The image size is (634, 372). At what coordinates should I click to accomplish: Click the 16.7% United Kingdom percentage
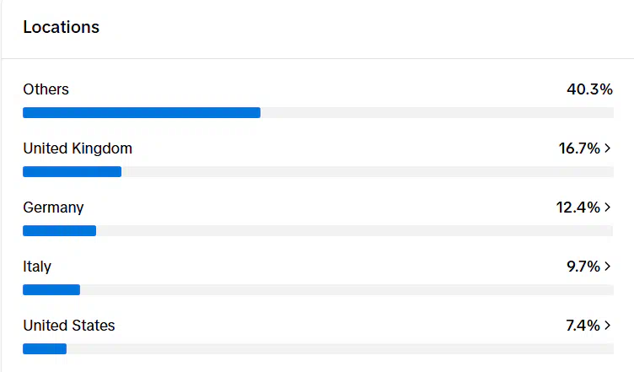click(579, 148)
